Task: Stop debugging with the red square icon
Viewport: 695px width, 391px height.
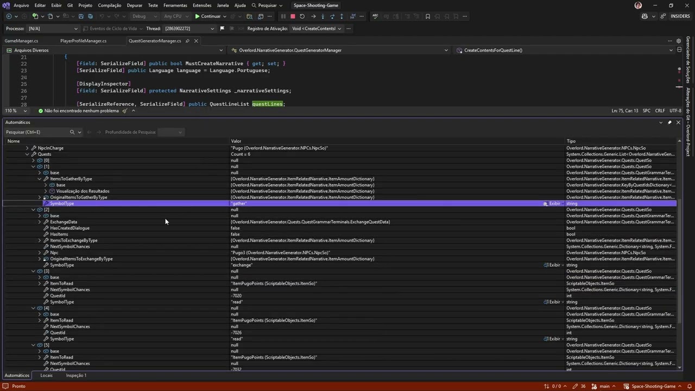Action: coord(293,16)
